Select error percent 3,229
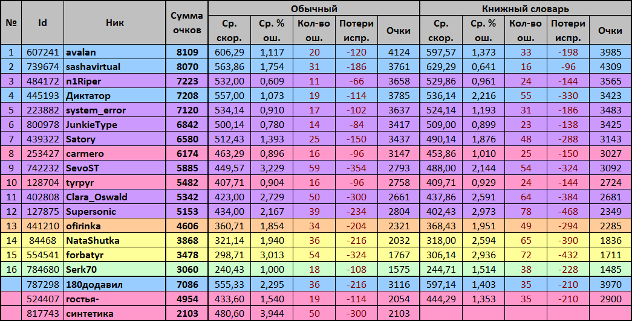The height and width of the screenshot is (321, 632). 272,168
